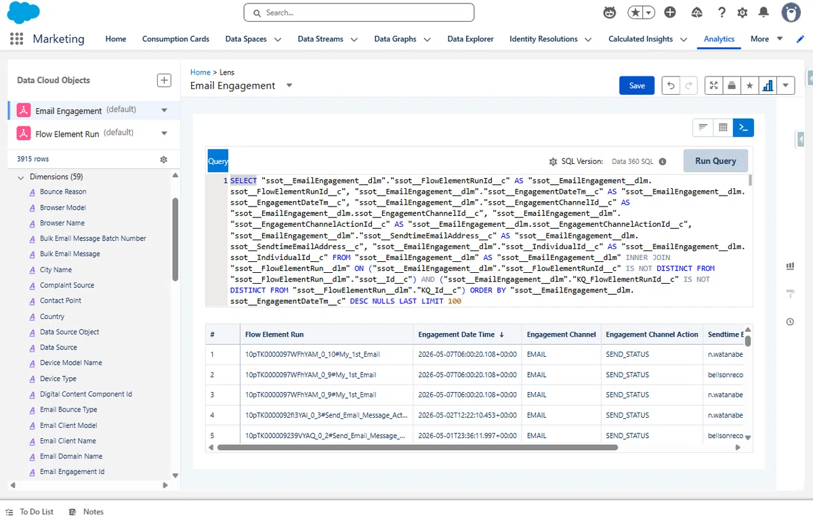Collapse the Dimensions (59) section

coord(20,177)
